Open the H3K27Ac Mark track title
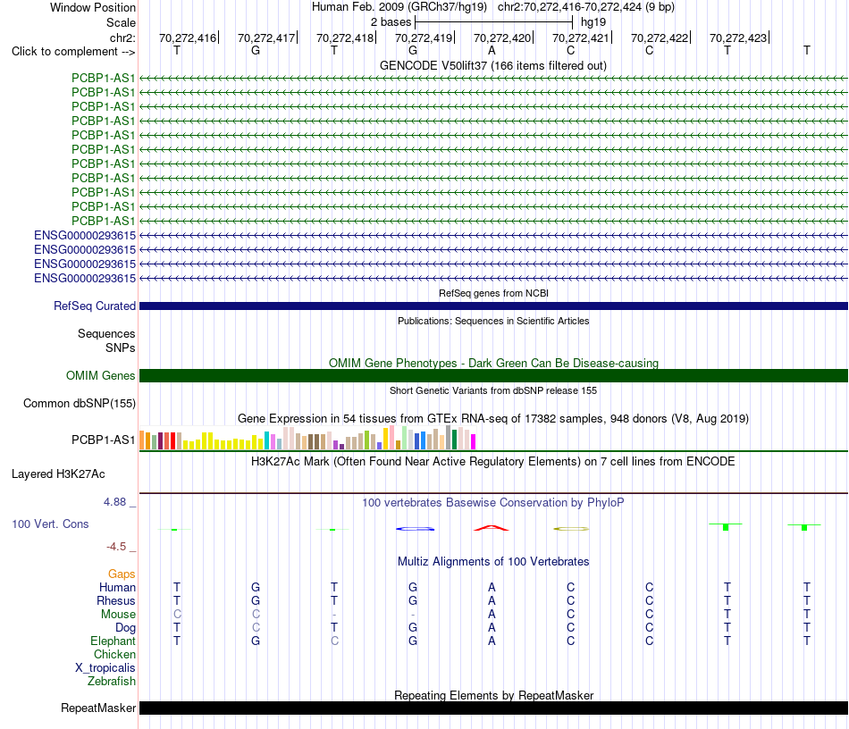 click(x=493, y=462)
